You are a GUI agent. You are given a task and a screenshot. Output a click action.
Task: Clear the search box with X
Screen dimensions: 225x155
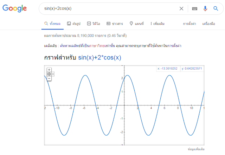[x=181, y=8]
